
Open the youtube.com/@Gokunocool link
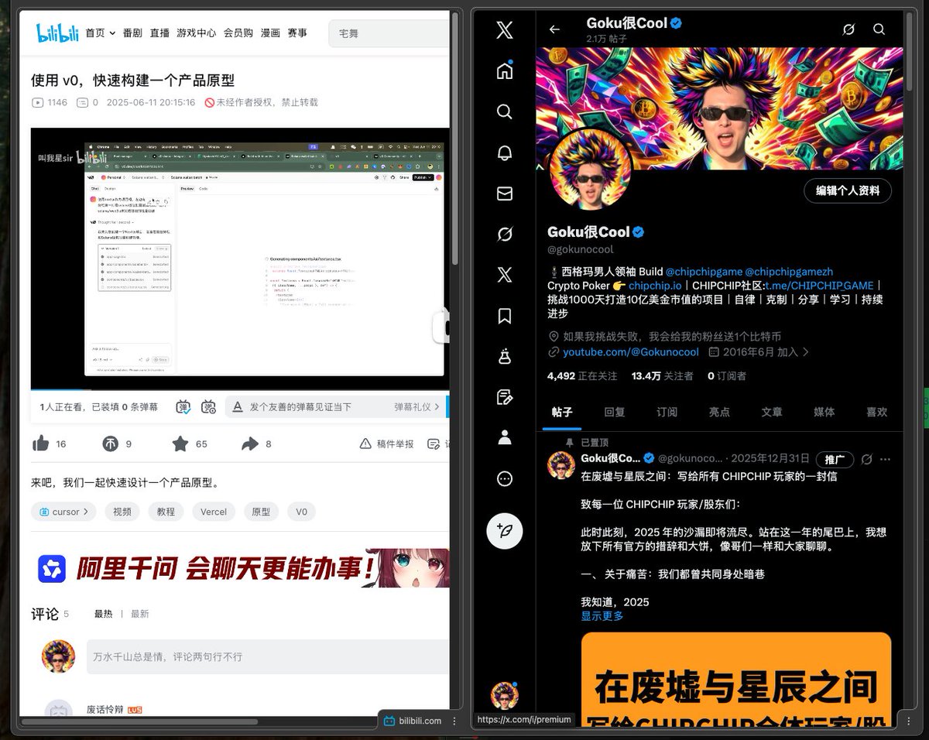pyautogui.click(x=631, y=351)
